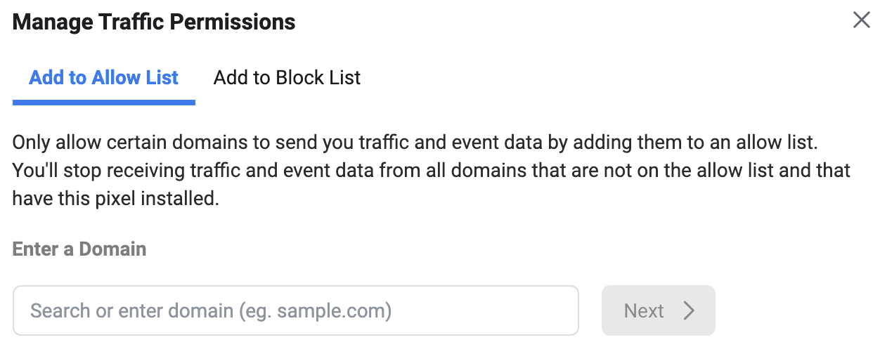The height and width of the screenshot is (347, 880).
Task: Close the Manage Traffic Permissions dialog
Action: coord(861,20)
